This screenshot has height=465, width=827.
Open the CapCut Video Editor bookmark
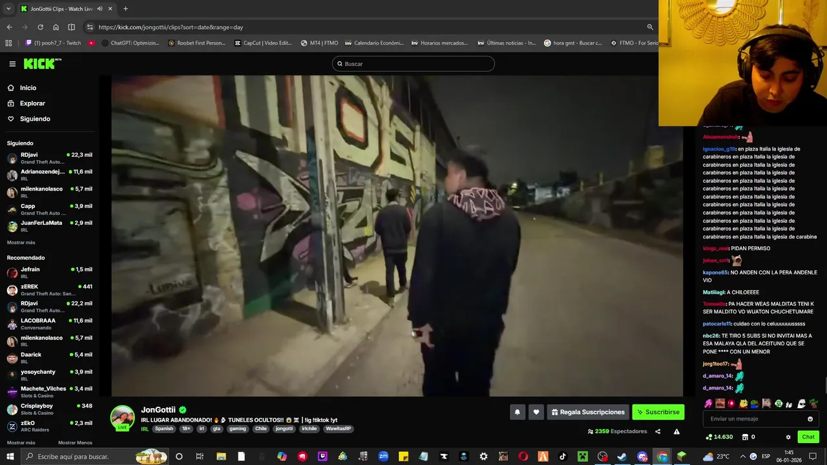[263, 43]
